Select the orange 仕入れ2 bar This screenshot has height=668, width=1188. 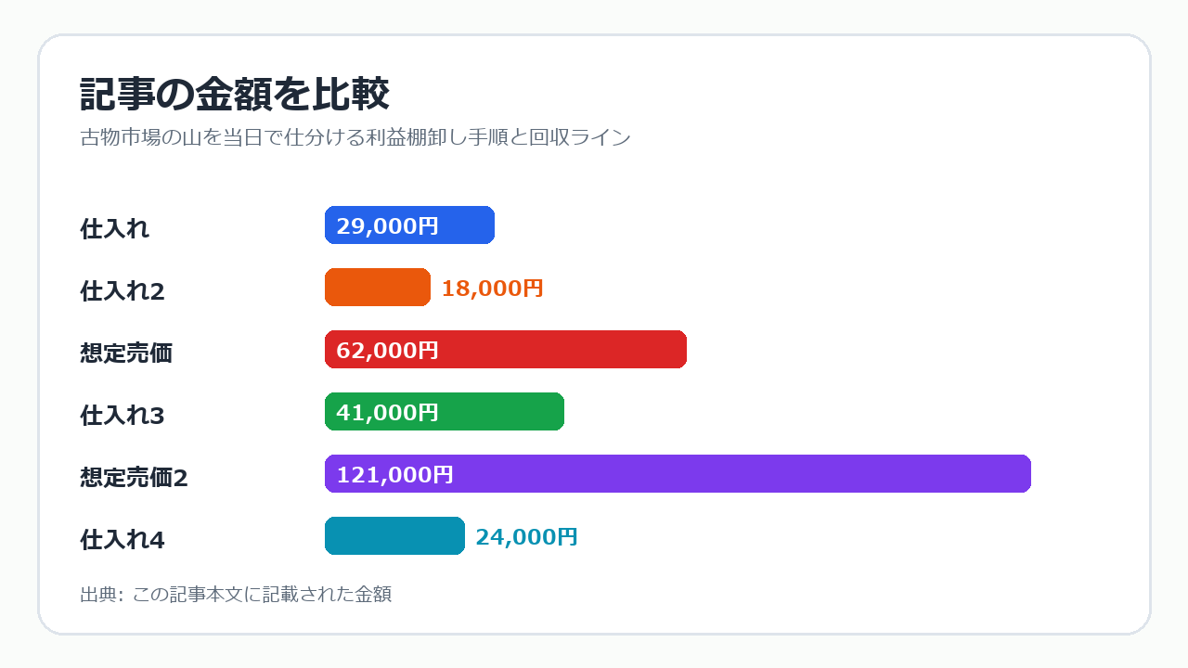[378, 288]
